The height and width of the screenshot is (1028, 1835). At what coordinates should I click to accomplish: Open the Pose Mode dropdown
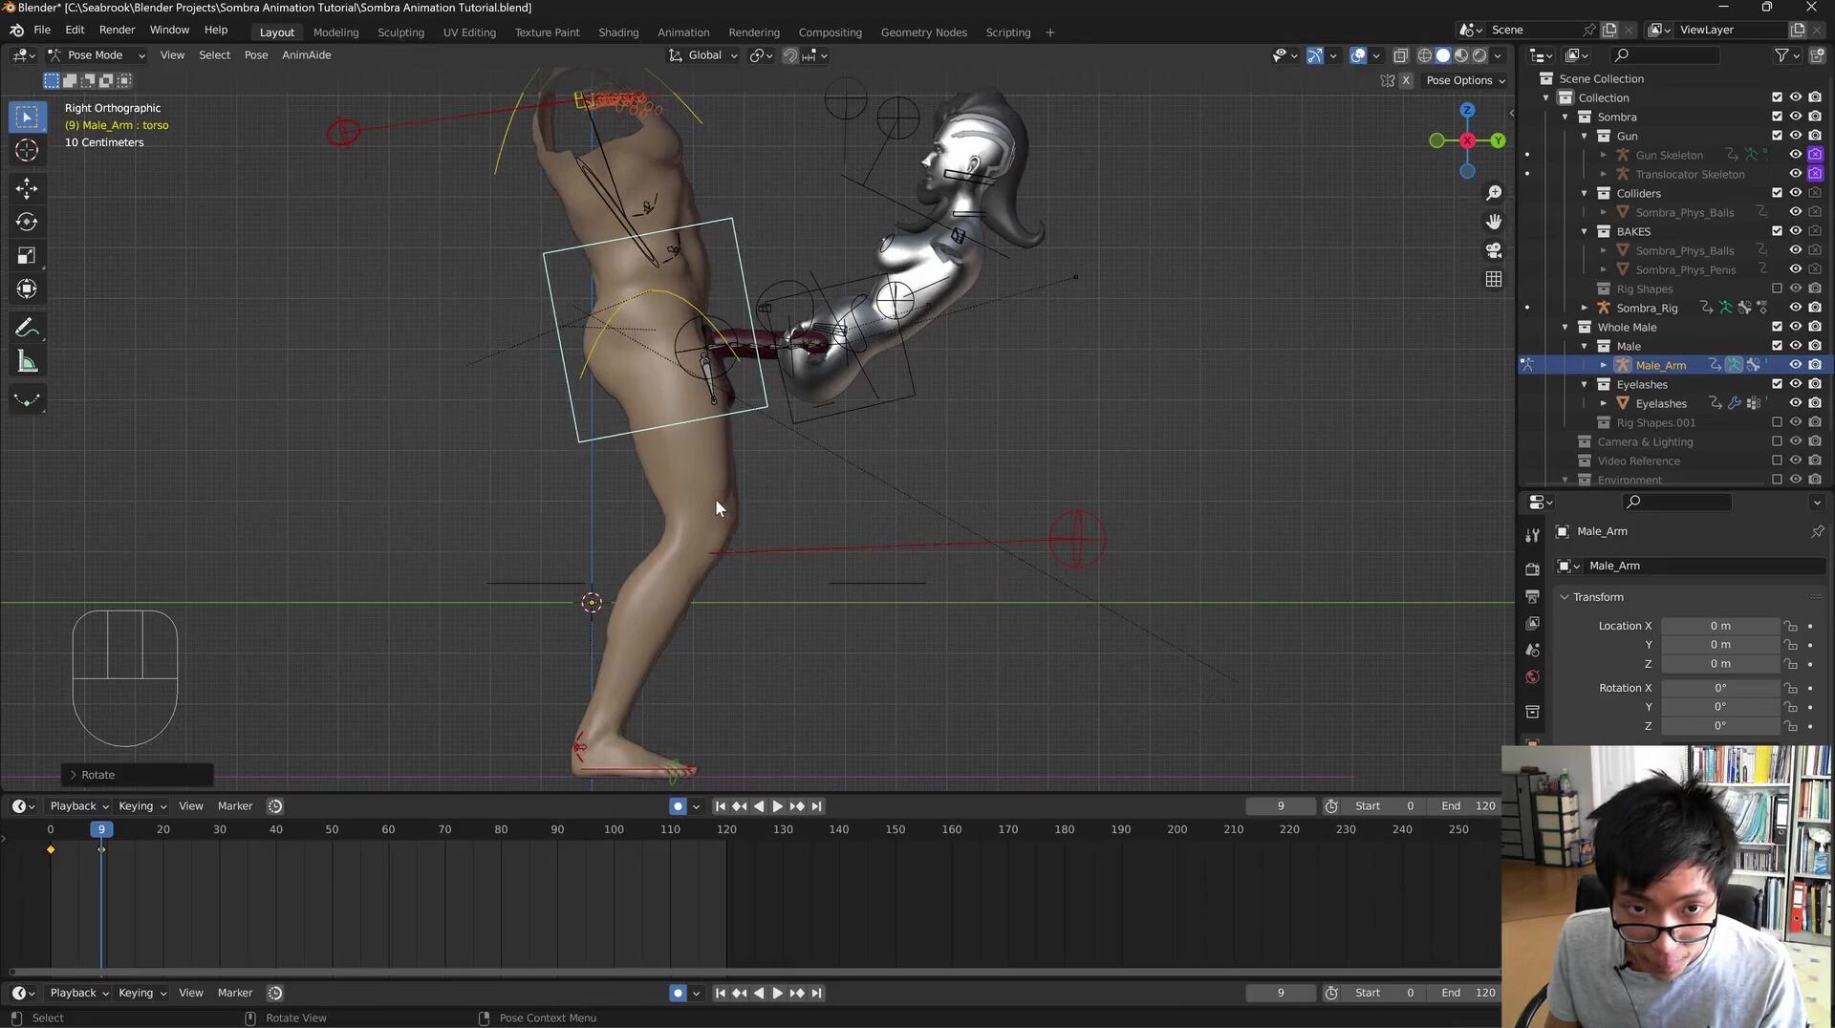tap(97, 55)
